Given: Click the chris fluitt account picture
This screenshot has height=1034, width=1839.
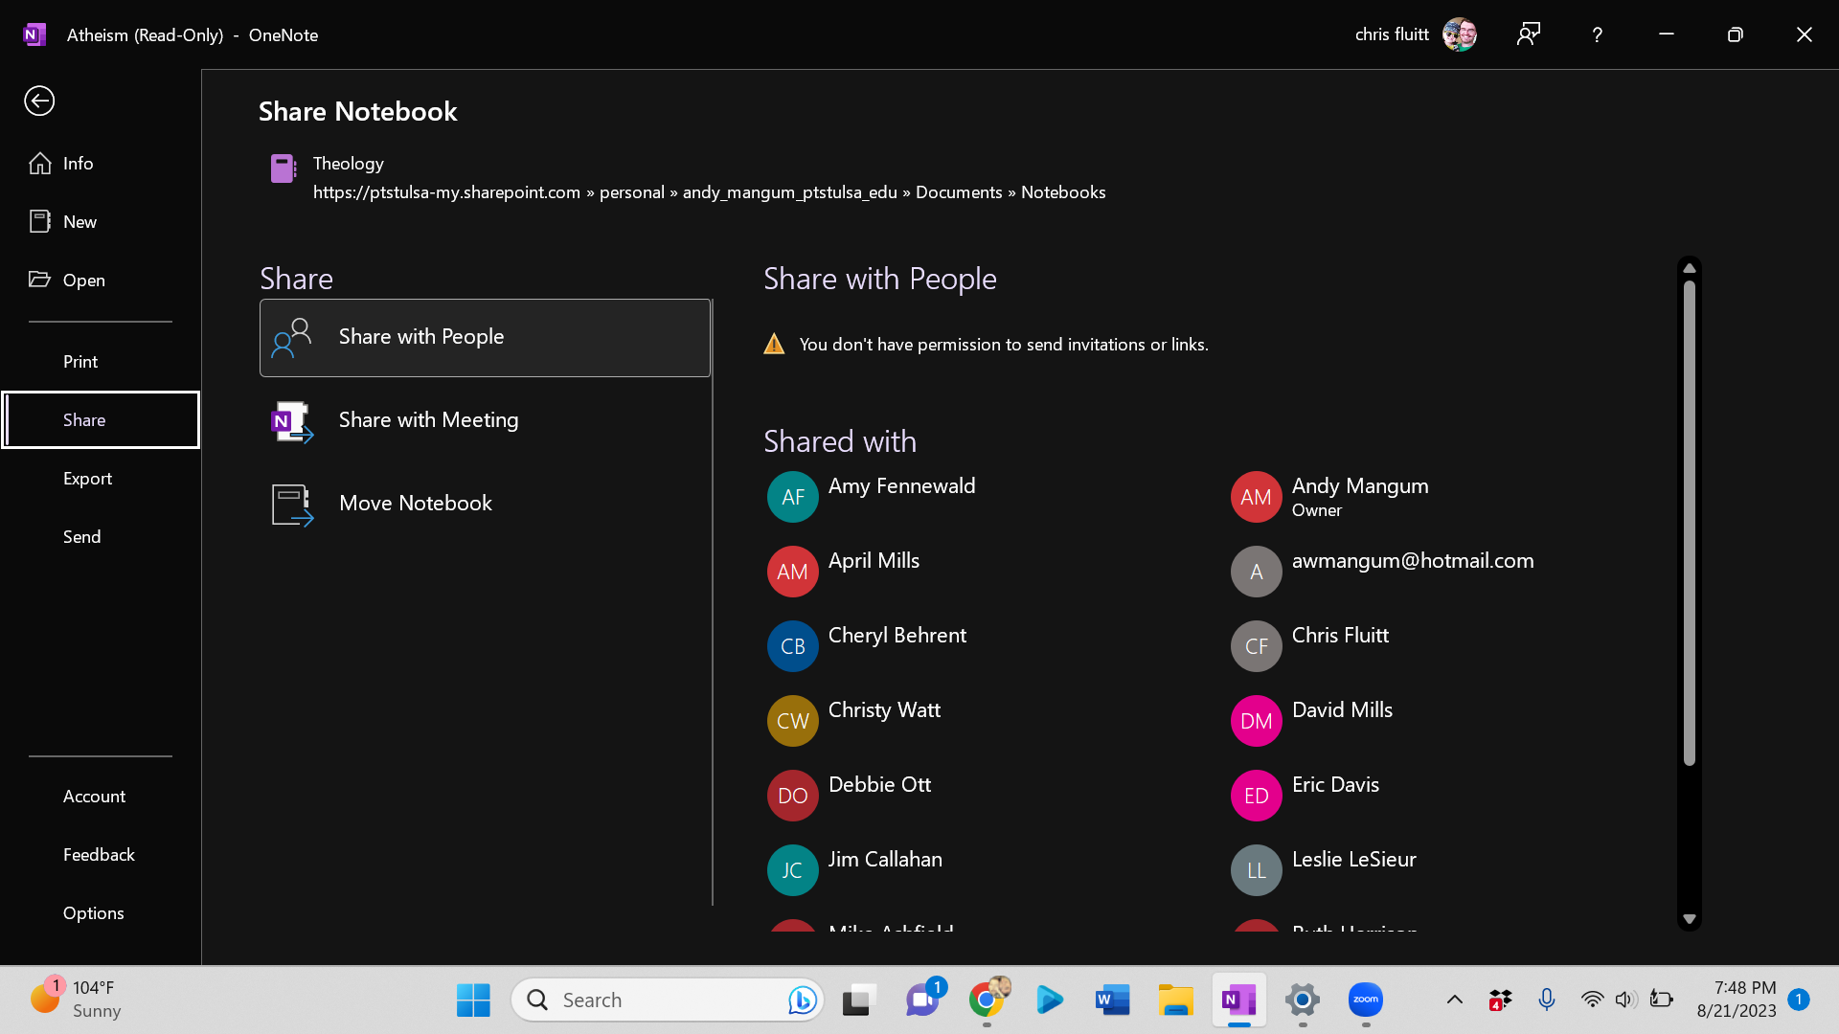Looking at the screenshot, I should pyautogui.click(x=1459, y=34).
